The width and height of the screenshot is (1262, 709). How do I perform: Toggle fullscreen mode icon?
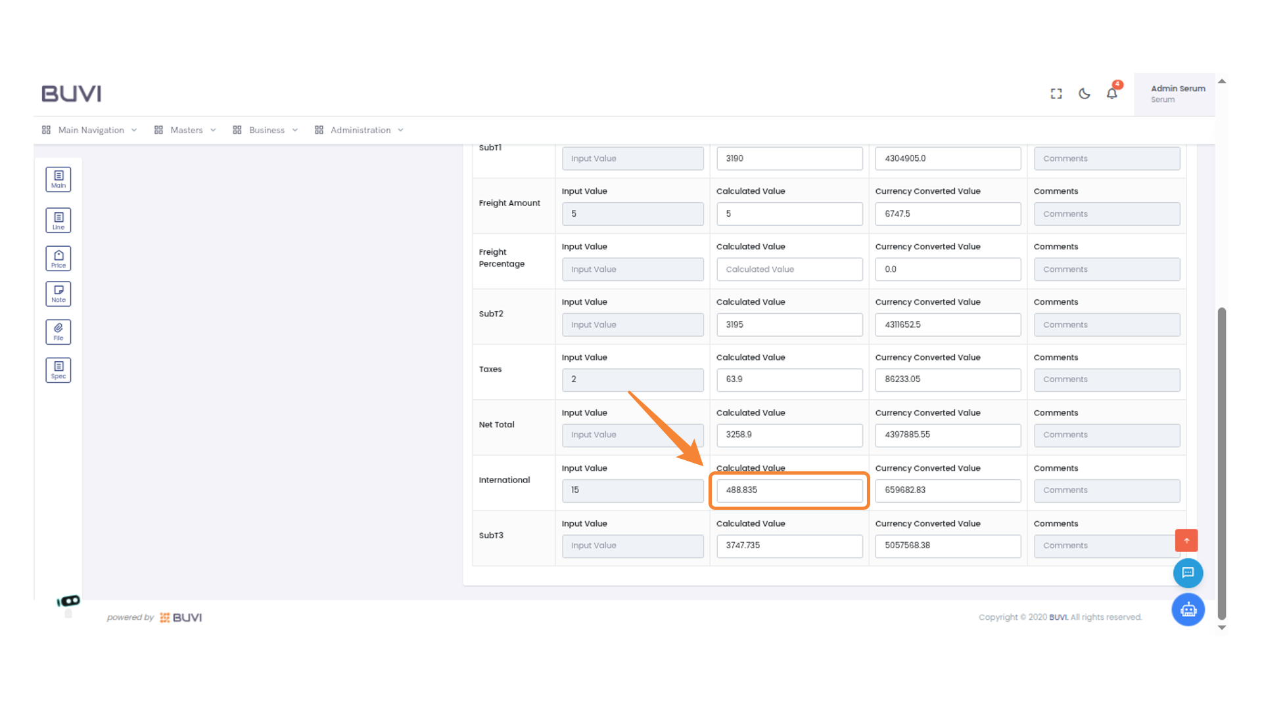coord(1056,94)
